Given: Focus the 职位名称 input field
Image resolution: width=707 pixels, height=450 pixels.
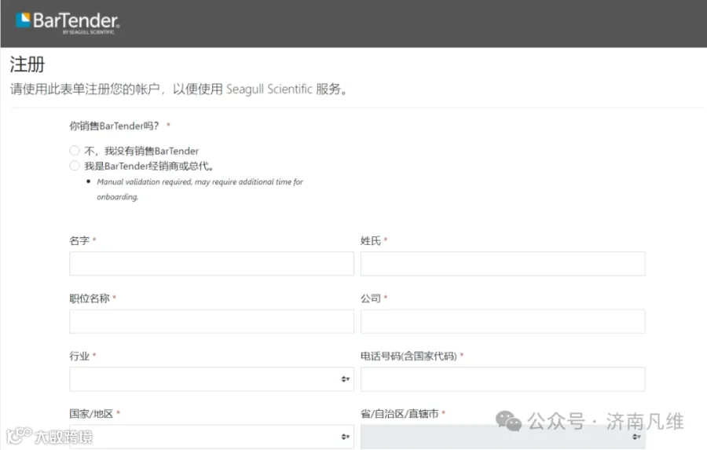Looking at the screenshot, I should (x=211, y=321).
